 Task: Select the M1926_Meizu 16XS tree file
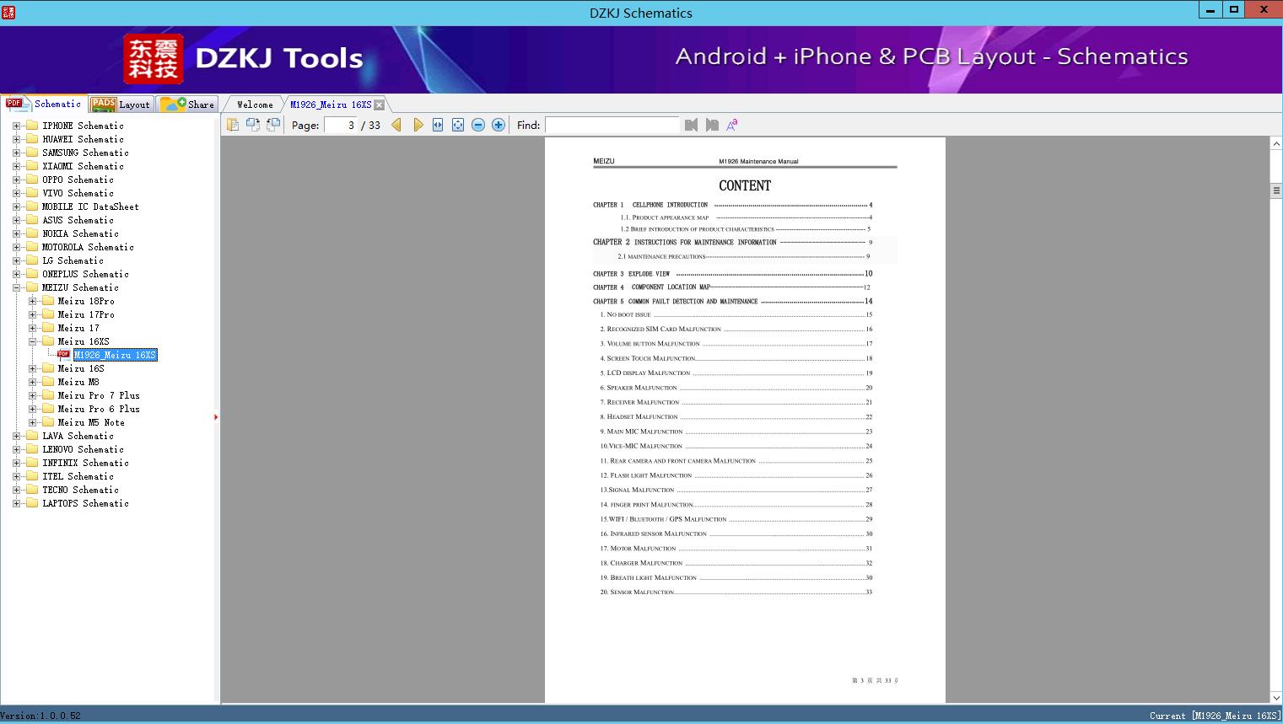tap(116, 355)
